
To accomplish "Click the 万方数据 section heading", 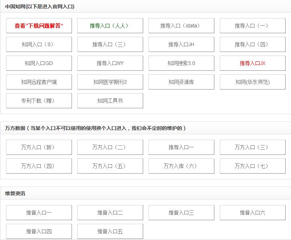I will [95, 128].
